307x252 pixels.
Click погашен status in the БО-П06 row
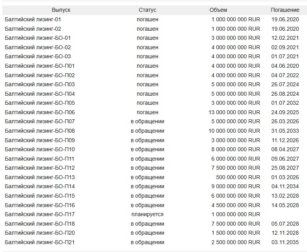(x=147, y=112)
